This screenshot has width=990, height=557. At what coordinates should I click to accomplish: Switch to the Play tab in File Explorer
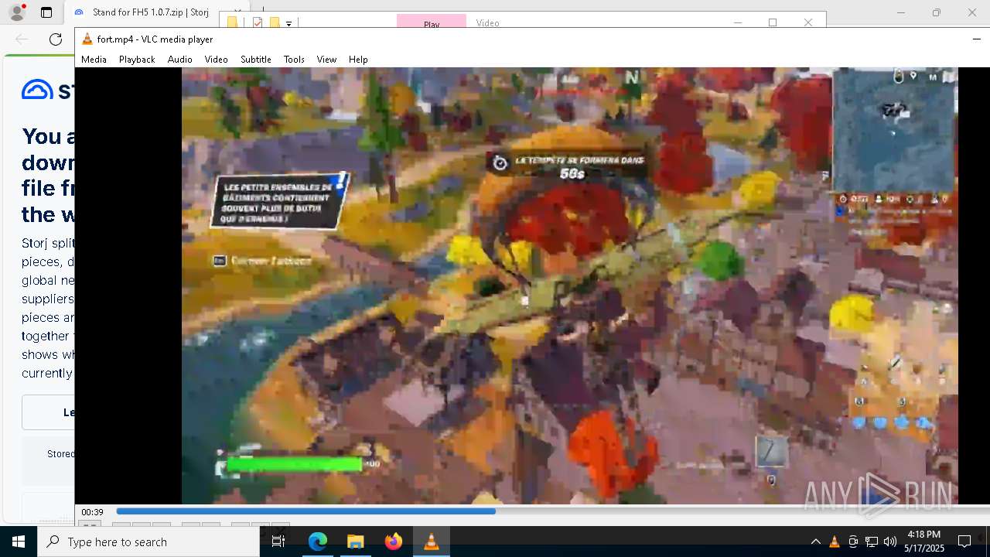[x=432, y=23]
